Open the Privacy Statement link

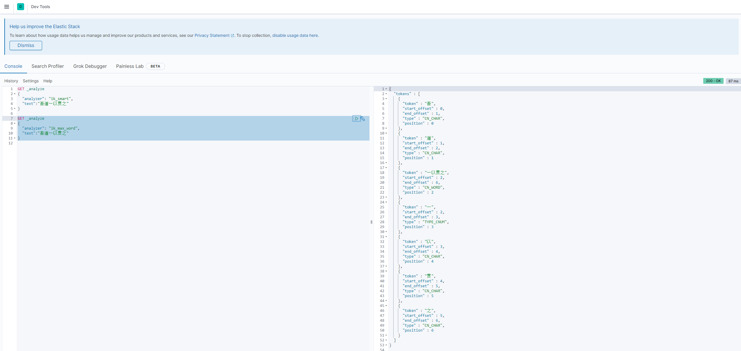[214, 35]
